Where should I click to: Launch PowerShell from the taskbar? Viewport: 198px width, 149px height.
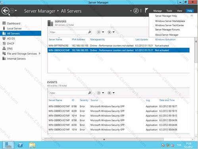click(20, 145)
